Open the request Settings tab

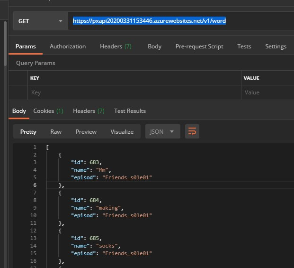276,46
